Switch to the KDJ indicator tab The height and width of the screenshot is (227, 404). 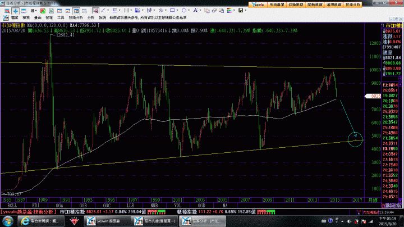(36, 206)
